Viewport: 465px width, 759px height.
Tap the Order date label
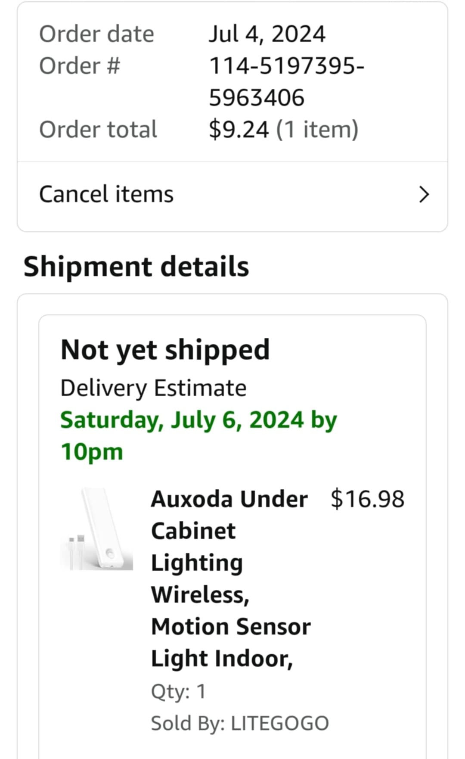[x=96, y=34]
